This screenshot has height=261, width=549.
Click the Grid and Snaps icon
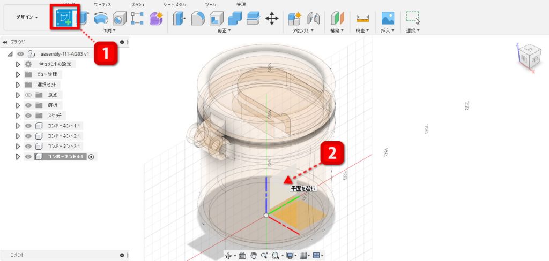[x=303, y=256]
